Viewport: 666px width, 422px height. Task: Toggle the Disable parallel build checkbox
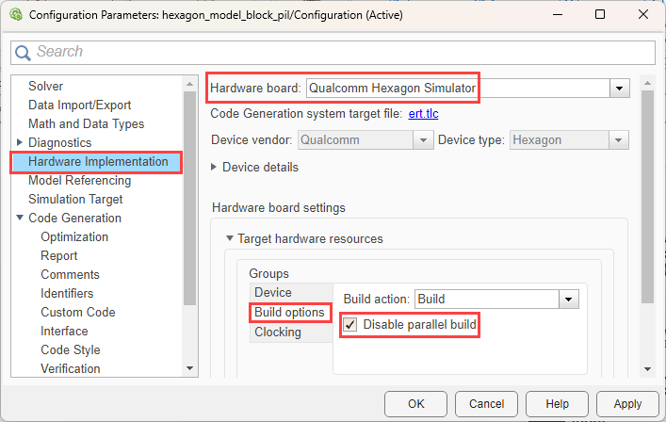pos(350,325)
